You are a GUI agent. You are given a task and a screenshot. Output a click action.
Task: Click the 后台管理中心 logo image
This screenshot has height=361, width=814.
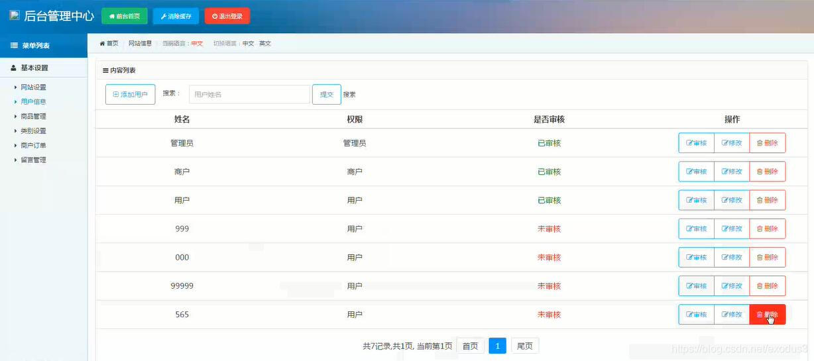15,15
